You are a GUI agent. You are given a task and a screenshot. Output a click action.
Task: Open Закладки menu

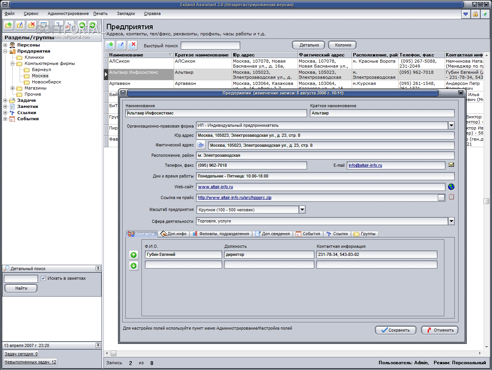pos(126,13)
